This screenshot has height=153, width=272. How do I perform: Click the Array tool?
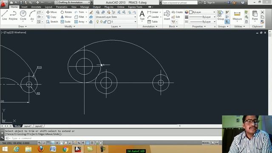79,22
